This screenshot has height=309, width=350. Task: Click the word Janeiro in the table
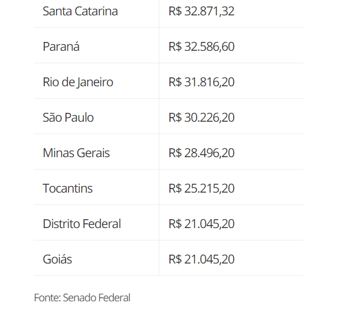(95, 82)
